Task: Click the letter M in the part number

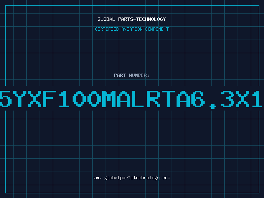Action: click(x=109, y=99)
